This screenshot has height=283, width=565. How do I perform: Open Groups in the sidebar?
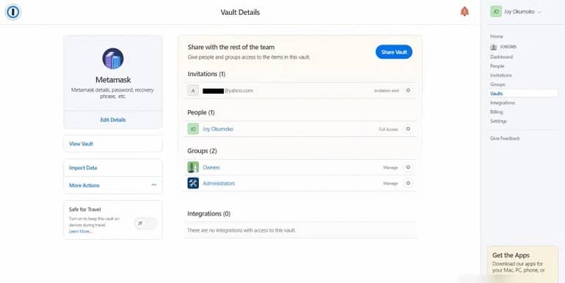click(x=497, y=84)
